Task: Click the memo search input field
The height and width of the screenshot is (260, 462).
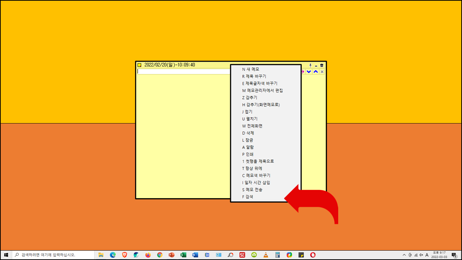Action: pyautogui.click(x=183, y=71)
